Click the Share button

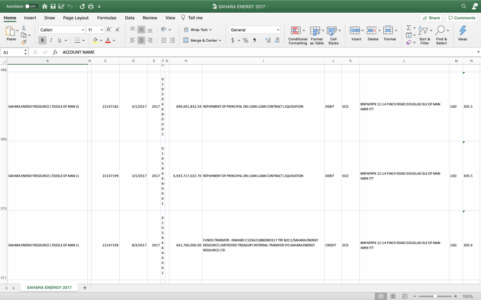(431, 18)
